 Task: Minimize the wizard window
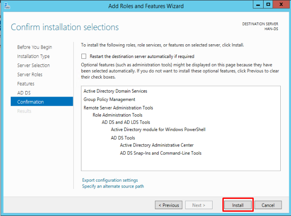258,5
